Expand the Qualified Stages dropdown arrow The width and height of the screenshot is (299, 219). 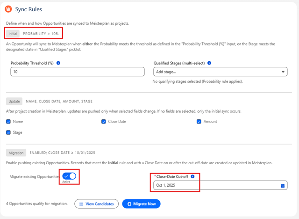coord(283,72)
